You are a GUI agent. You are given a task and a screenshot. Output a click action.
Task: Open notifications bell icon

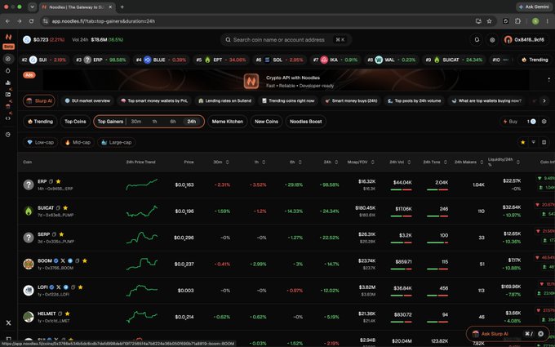click(x=477, y=40)
